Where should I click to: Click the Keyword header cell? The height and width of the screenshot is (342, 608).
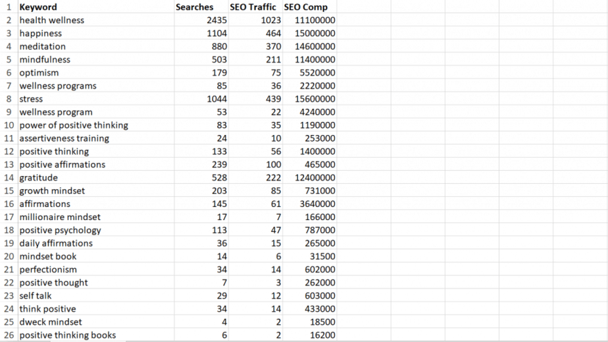click(38, 7)
